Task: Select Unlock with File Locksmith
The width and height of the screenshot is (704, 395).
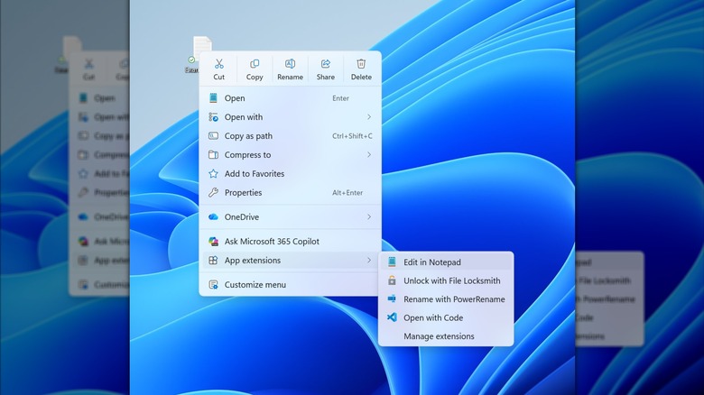Action: 446,280
